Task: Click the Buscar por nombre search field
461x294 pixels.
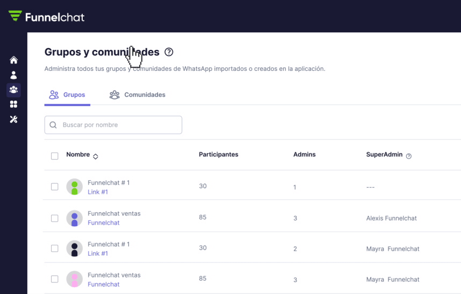Action: coord(113,125)
